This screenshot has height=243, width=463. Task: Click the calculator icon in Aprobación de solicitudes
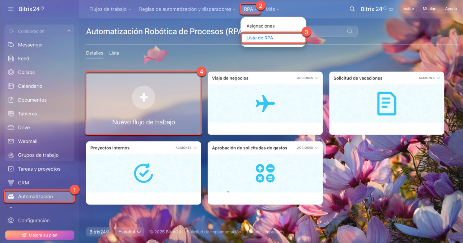265,173
